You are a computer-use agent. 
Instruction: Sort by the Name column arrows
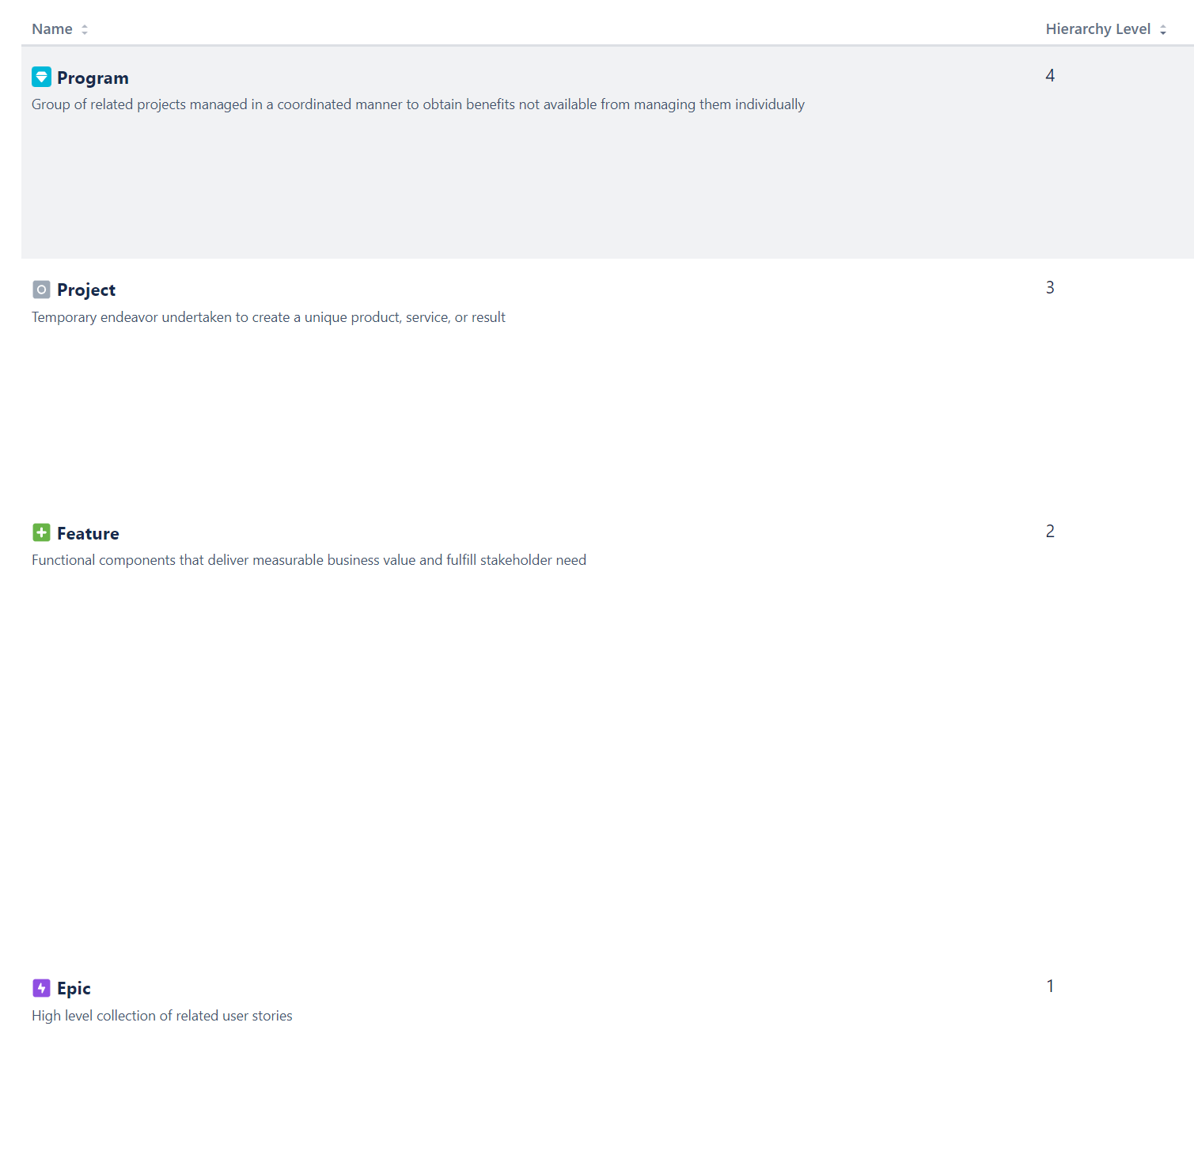(x=85, y=29)
